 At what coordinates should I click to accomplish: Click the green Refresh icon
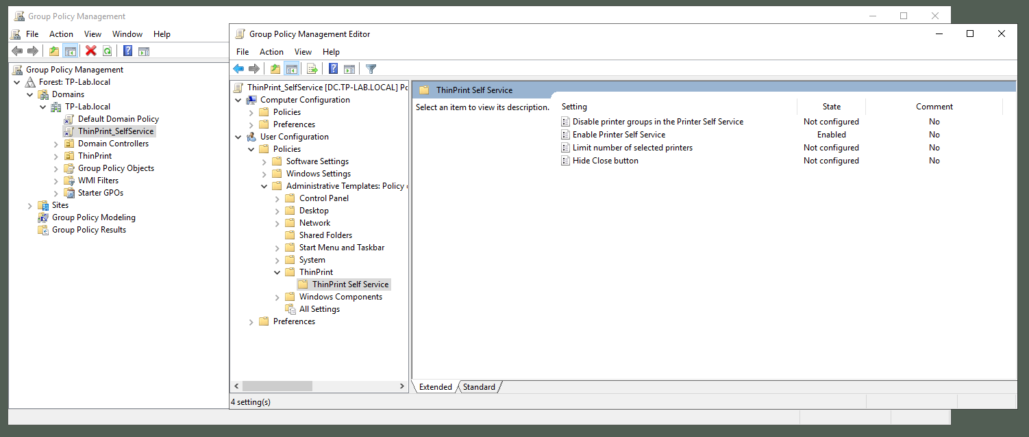(x=107, y=51)
